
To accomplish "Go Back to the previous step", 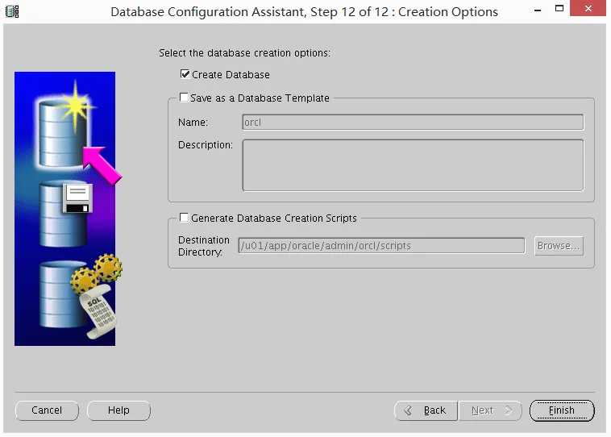I will point(426,410).
